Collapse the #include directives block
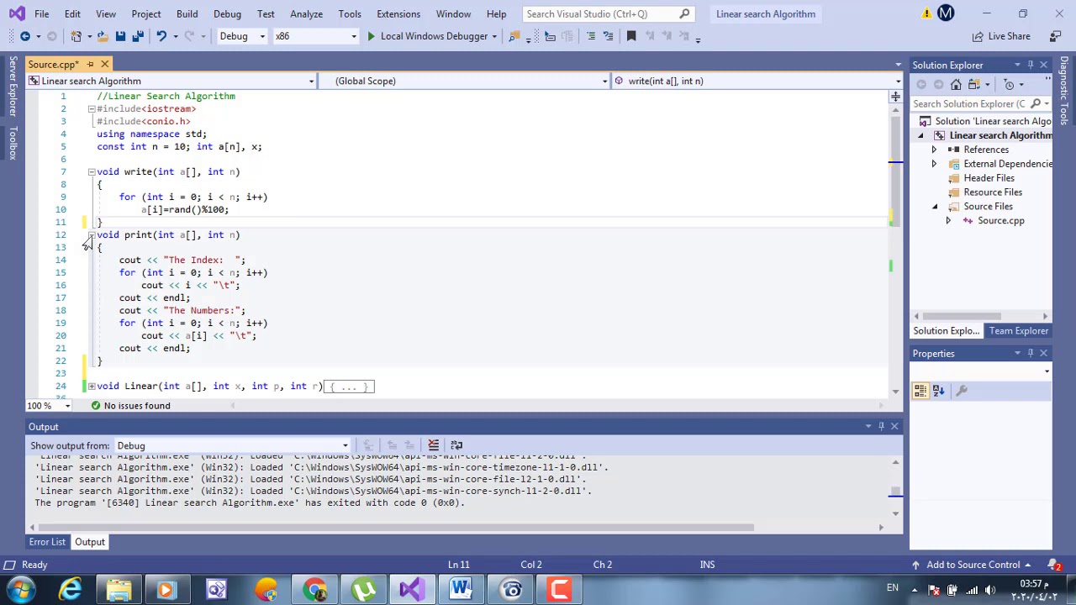Viewport: 1076px width, 605px height. point(91,108)
